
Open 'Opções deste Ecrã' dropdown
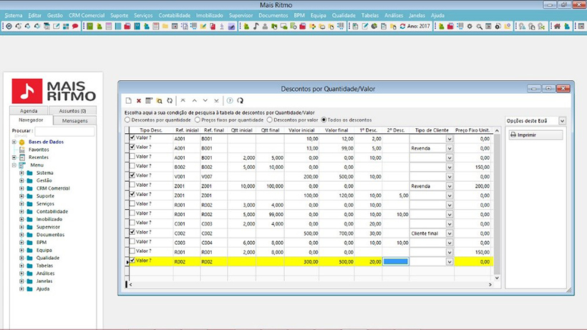point(562,121)
